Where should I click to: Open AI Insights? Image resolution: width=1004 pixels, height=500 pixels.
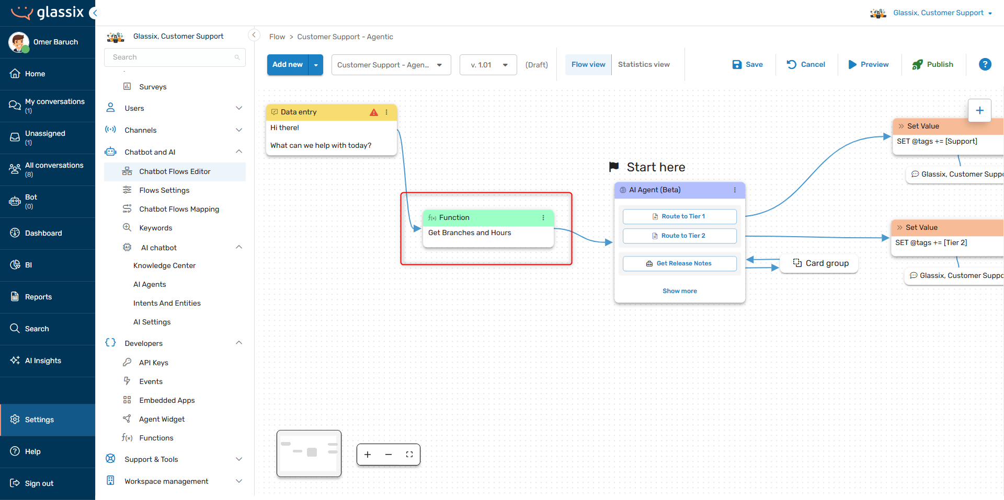tap(48, 361)
